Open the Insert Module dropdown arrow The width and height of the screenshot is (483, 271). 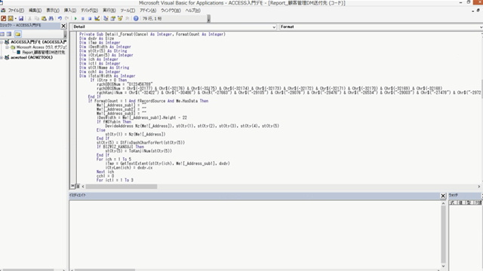[x=15, y=18]
